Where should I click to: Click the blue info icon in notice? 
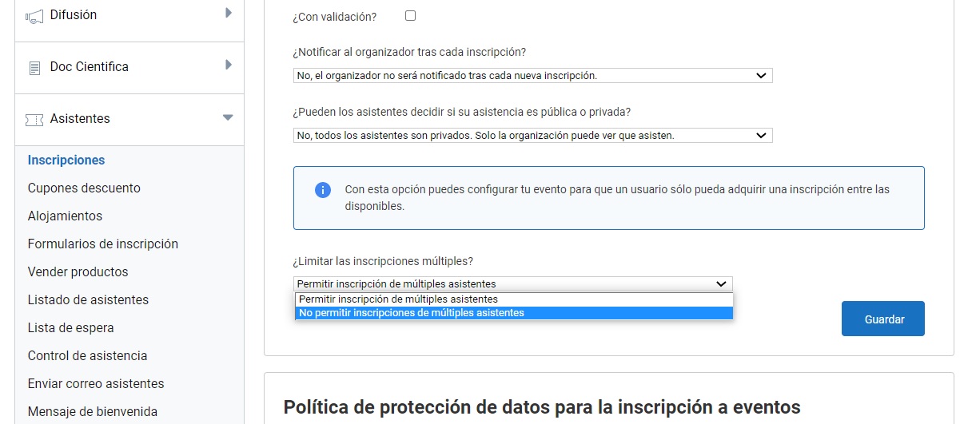point(323,190)
